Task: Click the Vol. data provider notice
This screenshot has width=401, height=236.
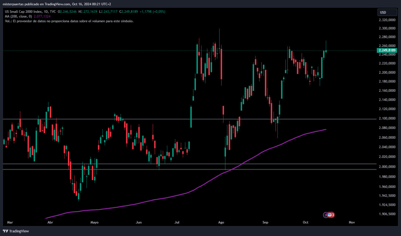Action: tap(69, 21)
